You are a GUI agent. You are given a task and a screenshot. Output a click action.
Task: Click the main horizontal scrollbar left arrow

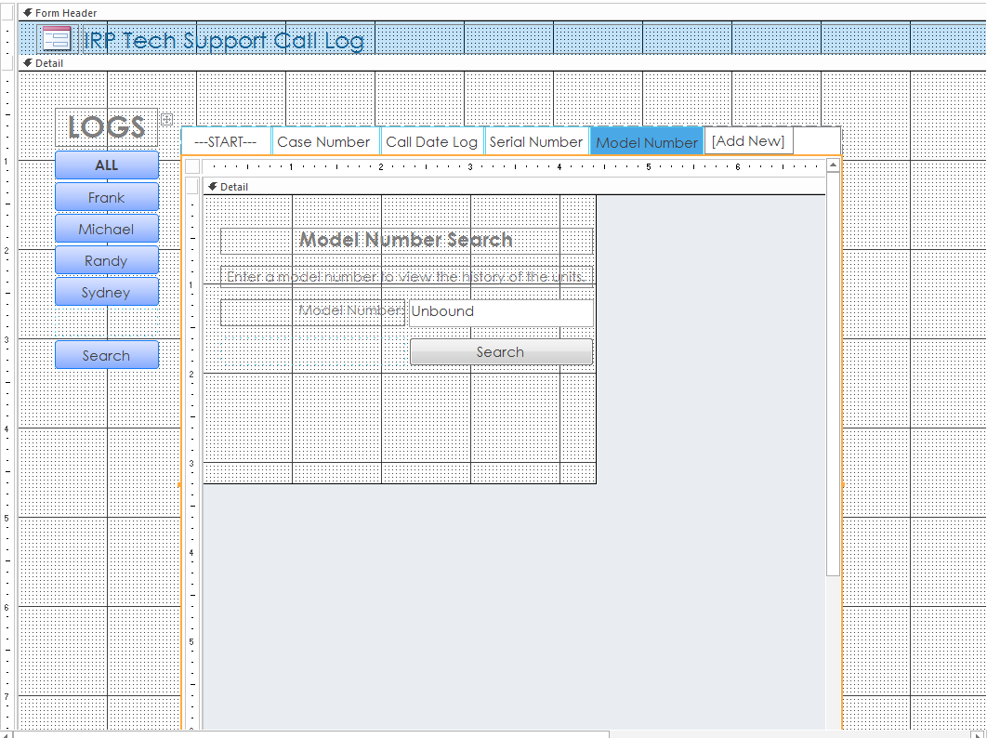click(7, 735)
